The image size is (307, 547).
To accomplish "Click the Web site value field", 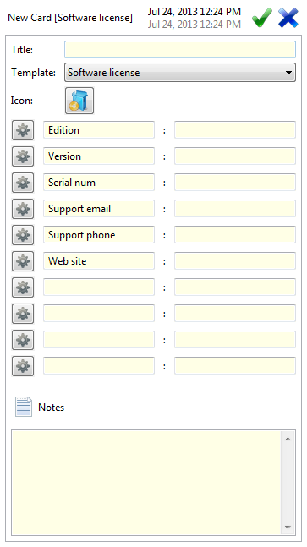I will pos(235,260).
